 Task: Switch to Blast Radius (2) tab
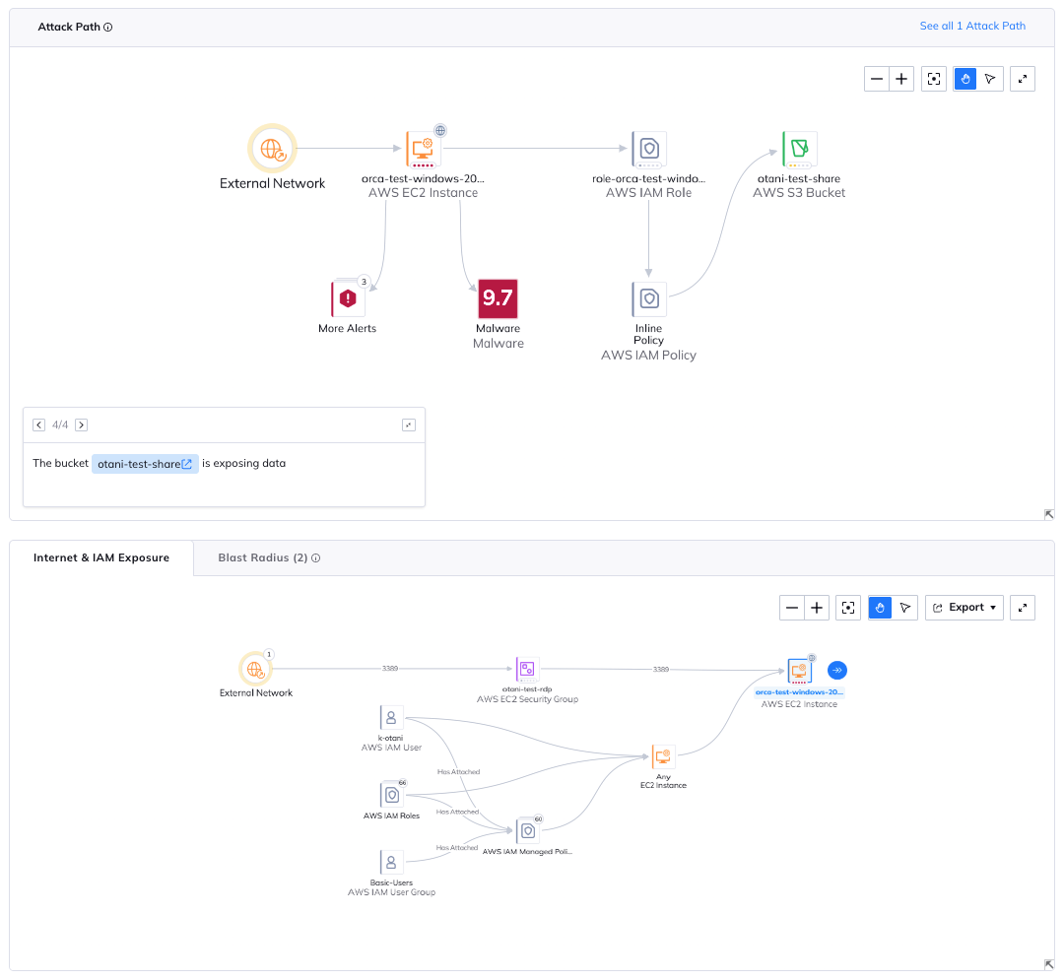262,557
